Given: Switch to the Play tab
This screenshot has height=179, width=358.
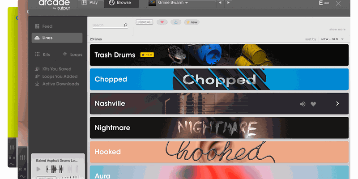Looking at the screenshot, I should click(x=90, y=3).
